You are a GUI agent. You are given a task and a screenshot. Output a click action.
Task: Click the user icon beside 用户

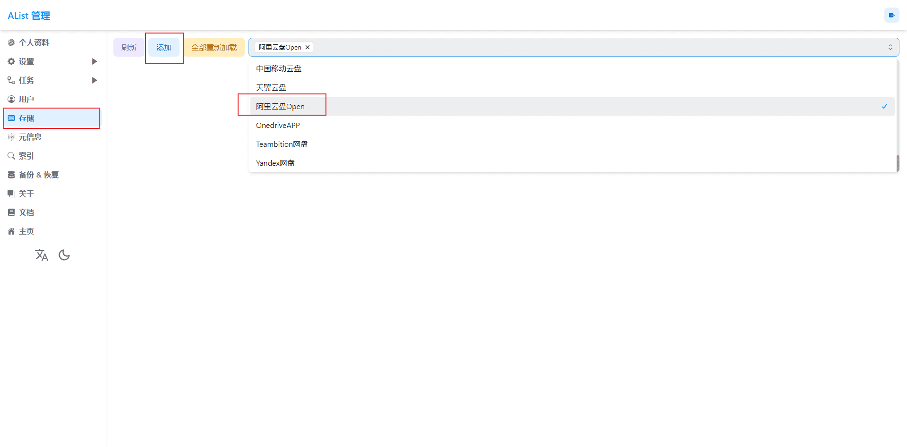click(11, 99)
